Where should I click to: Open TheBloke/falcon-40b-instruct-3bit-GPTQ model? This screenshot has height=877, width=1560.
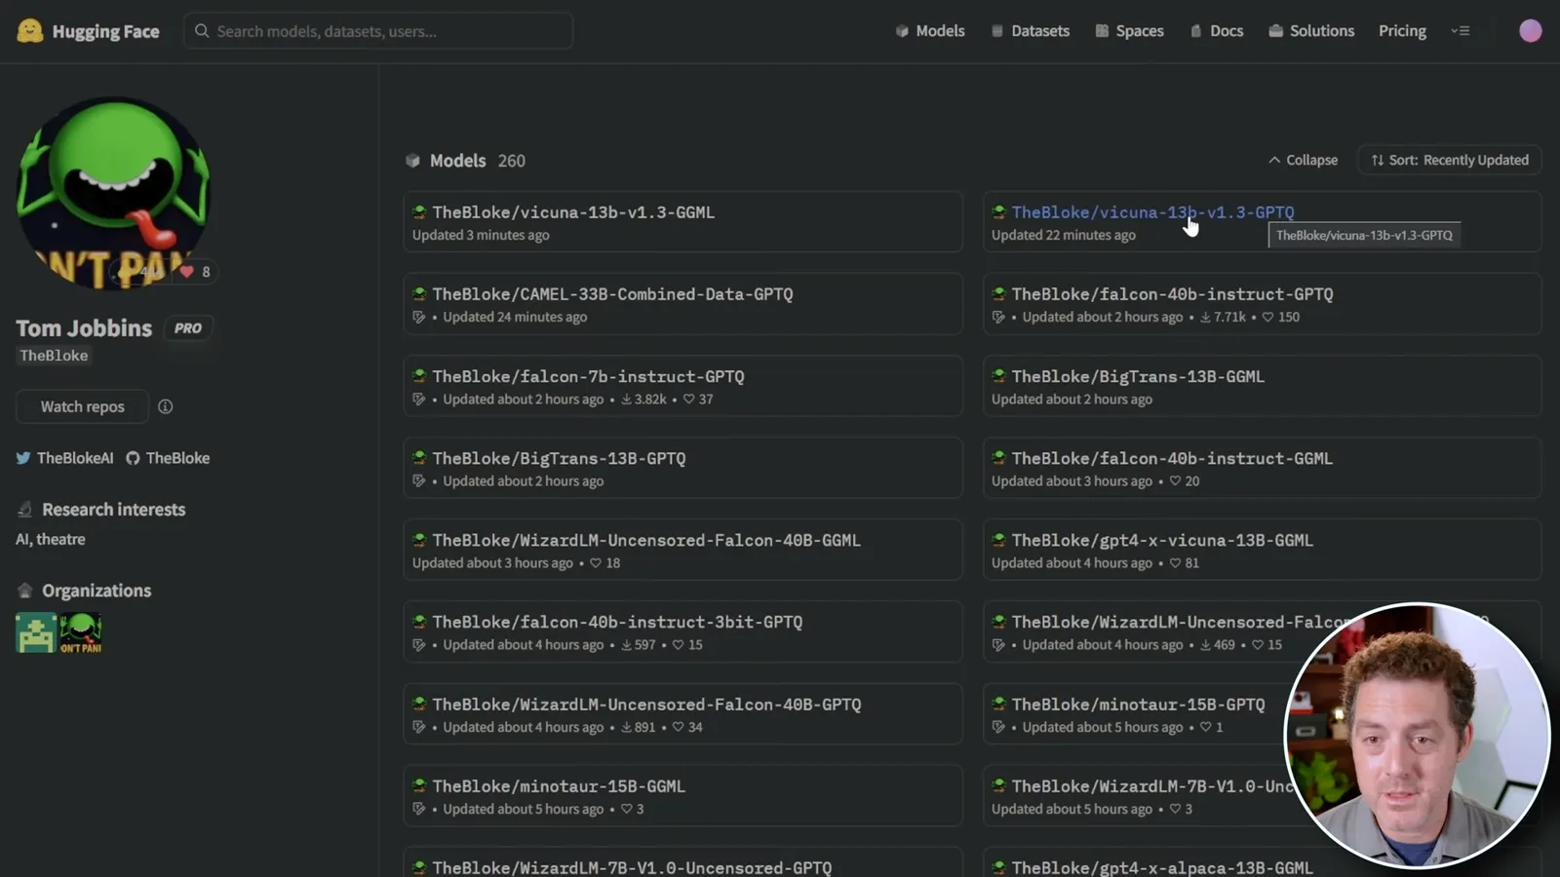pos(682,631)
